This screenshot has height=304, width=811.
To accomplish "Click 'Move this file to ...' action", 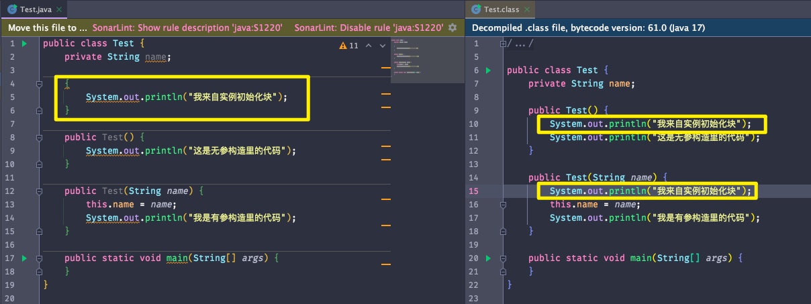I will tap(47, 28).
